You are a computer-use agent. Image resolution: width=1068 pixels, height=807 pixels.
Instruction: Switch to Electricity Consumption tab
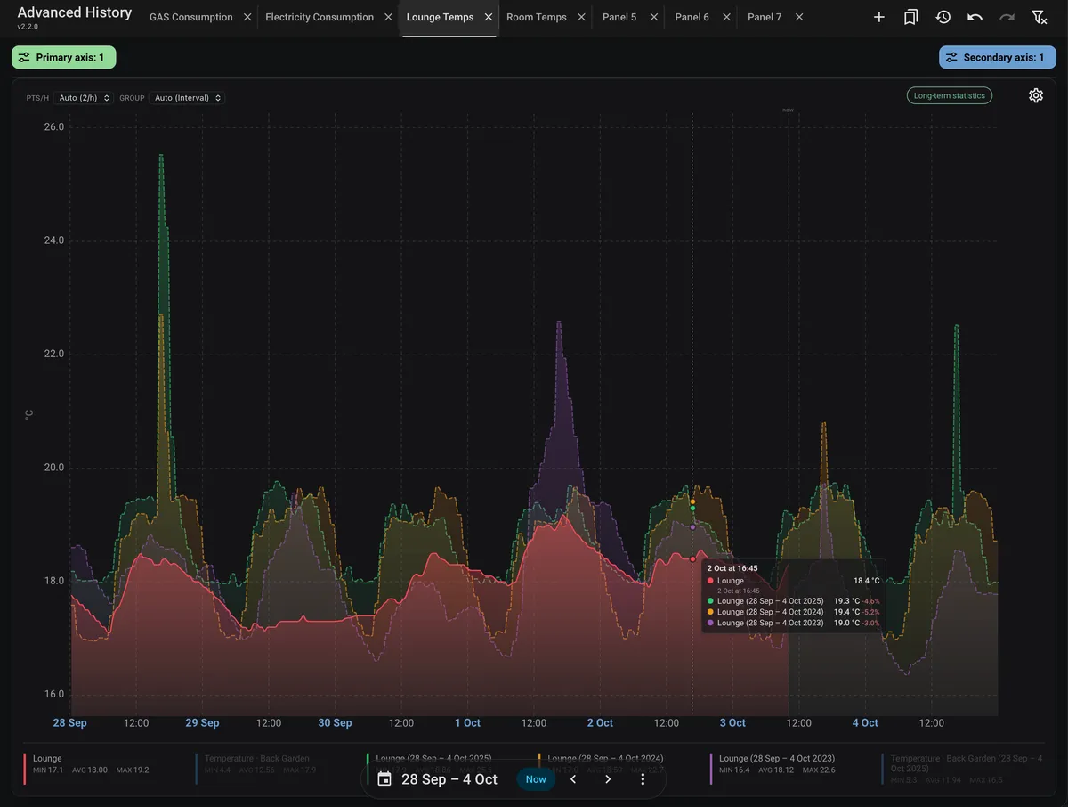[x=320, y=17]
